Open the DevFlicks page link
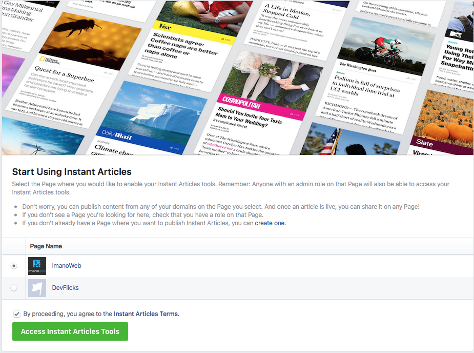This screenshot has width=474, height=353. click(65, 288)
